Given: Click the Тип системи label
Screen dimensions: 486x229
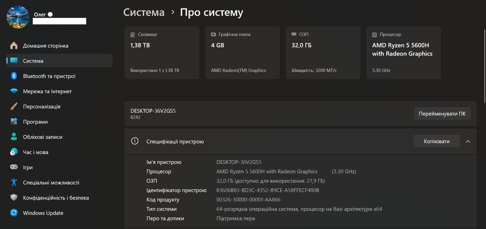Looking at the screenshot, I should 161,209.
